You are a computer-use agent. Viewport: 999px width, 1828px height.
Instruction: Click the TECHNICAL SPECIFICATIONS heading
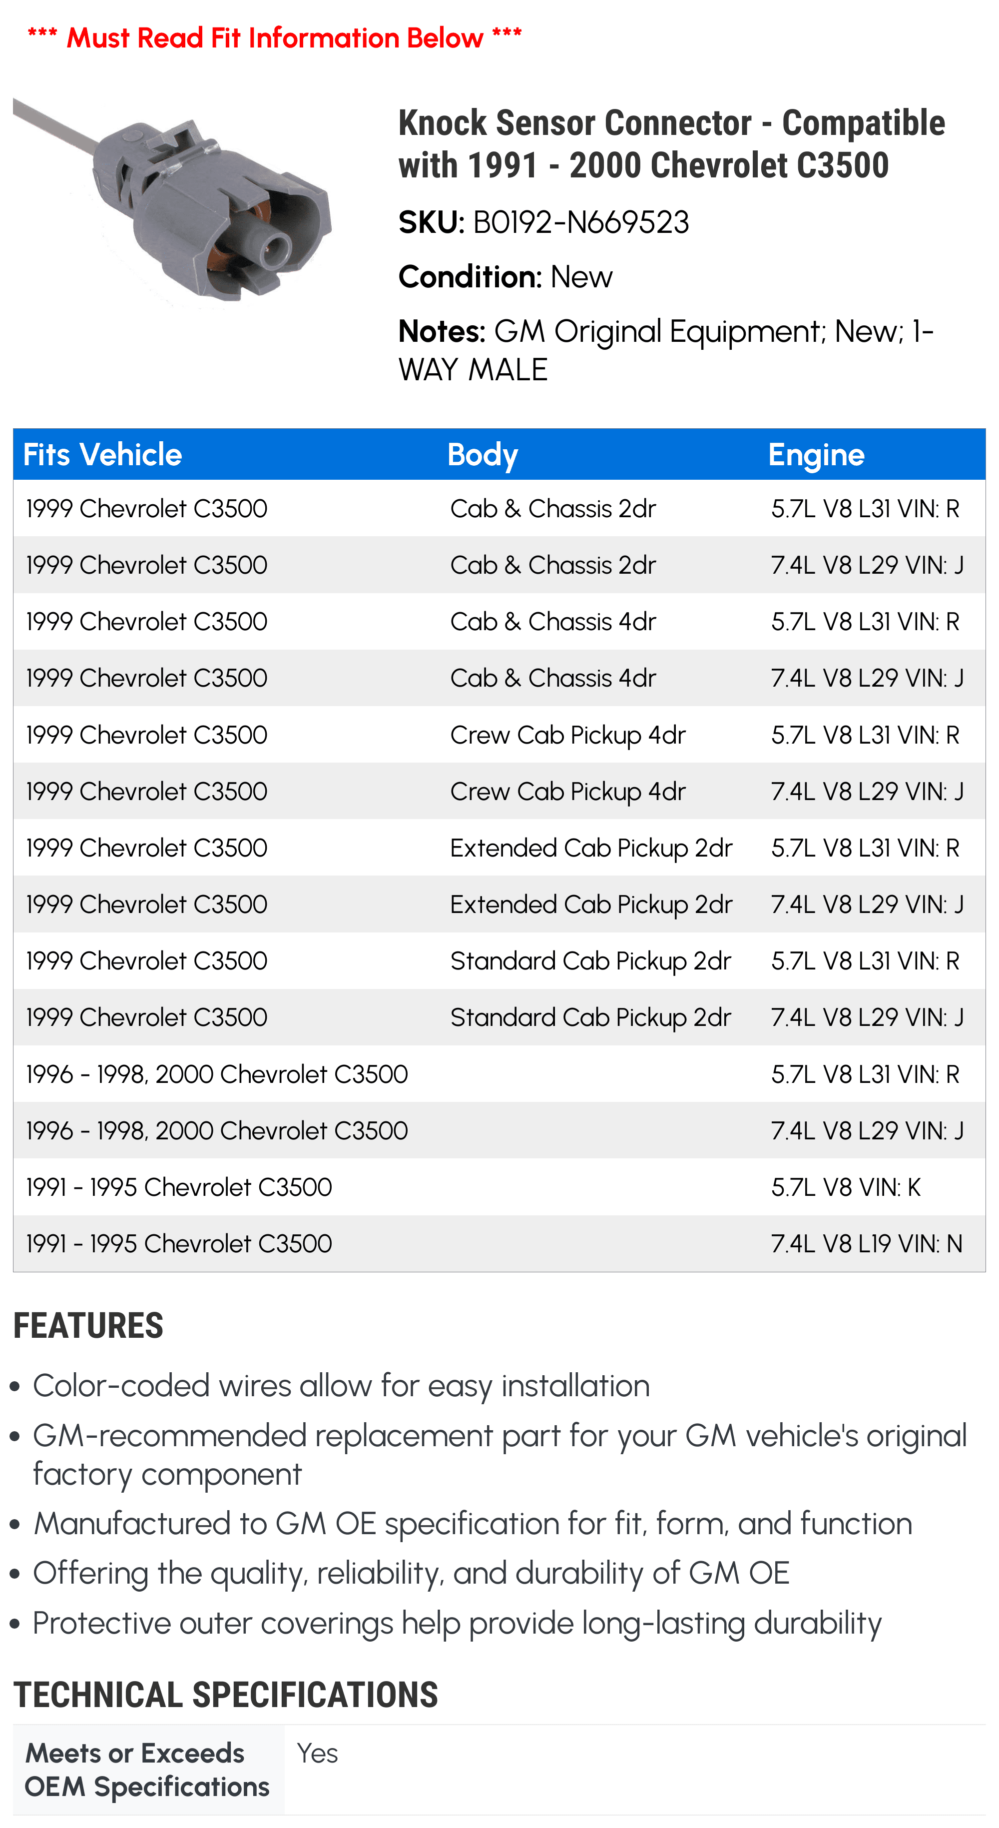tap(226, 1695)
